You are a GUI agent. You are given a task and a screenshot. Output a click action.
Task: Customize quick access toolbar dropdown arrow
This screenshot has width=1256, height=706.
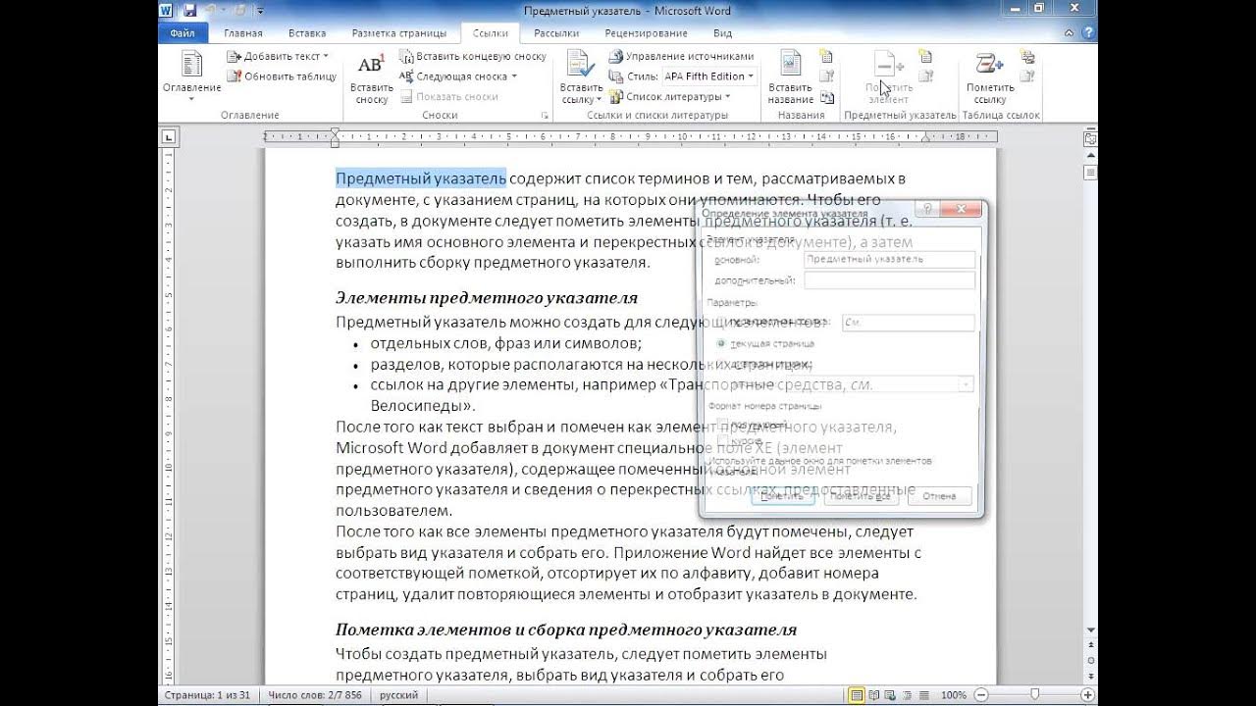click(260, 11)
